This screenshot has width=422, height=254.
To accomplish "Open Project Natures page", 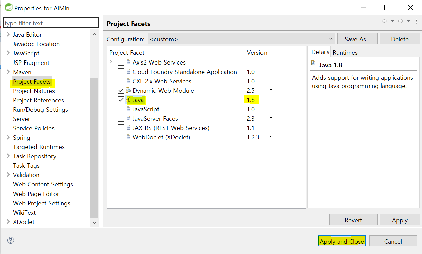I will tap(34, 91).
